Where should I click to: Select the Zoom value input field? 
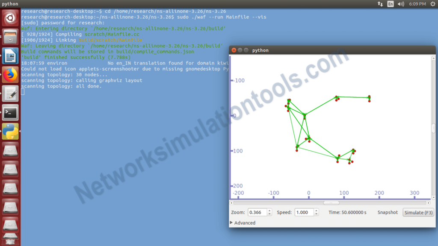coord(257,212)
